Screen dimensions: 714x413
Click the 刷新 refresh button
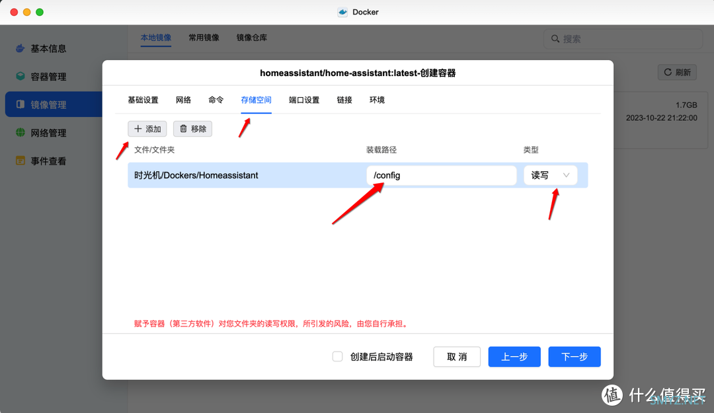(677, 72)
